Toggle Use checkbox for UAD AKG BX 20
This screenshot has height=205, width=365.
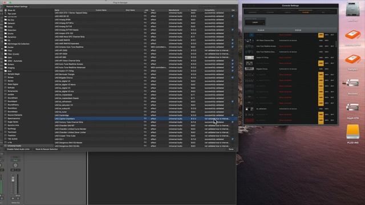point(232,17)
